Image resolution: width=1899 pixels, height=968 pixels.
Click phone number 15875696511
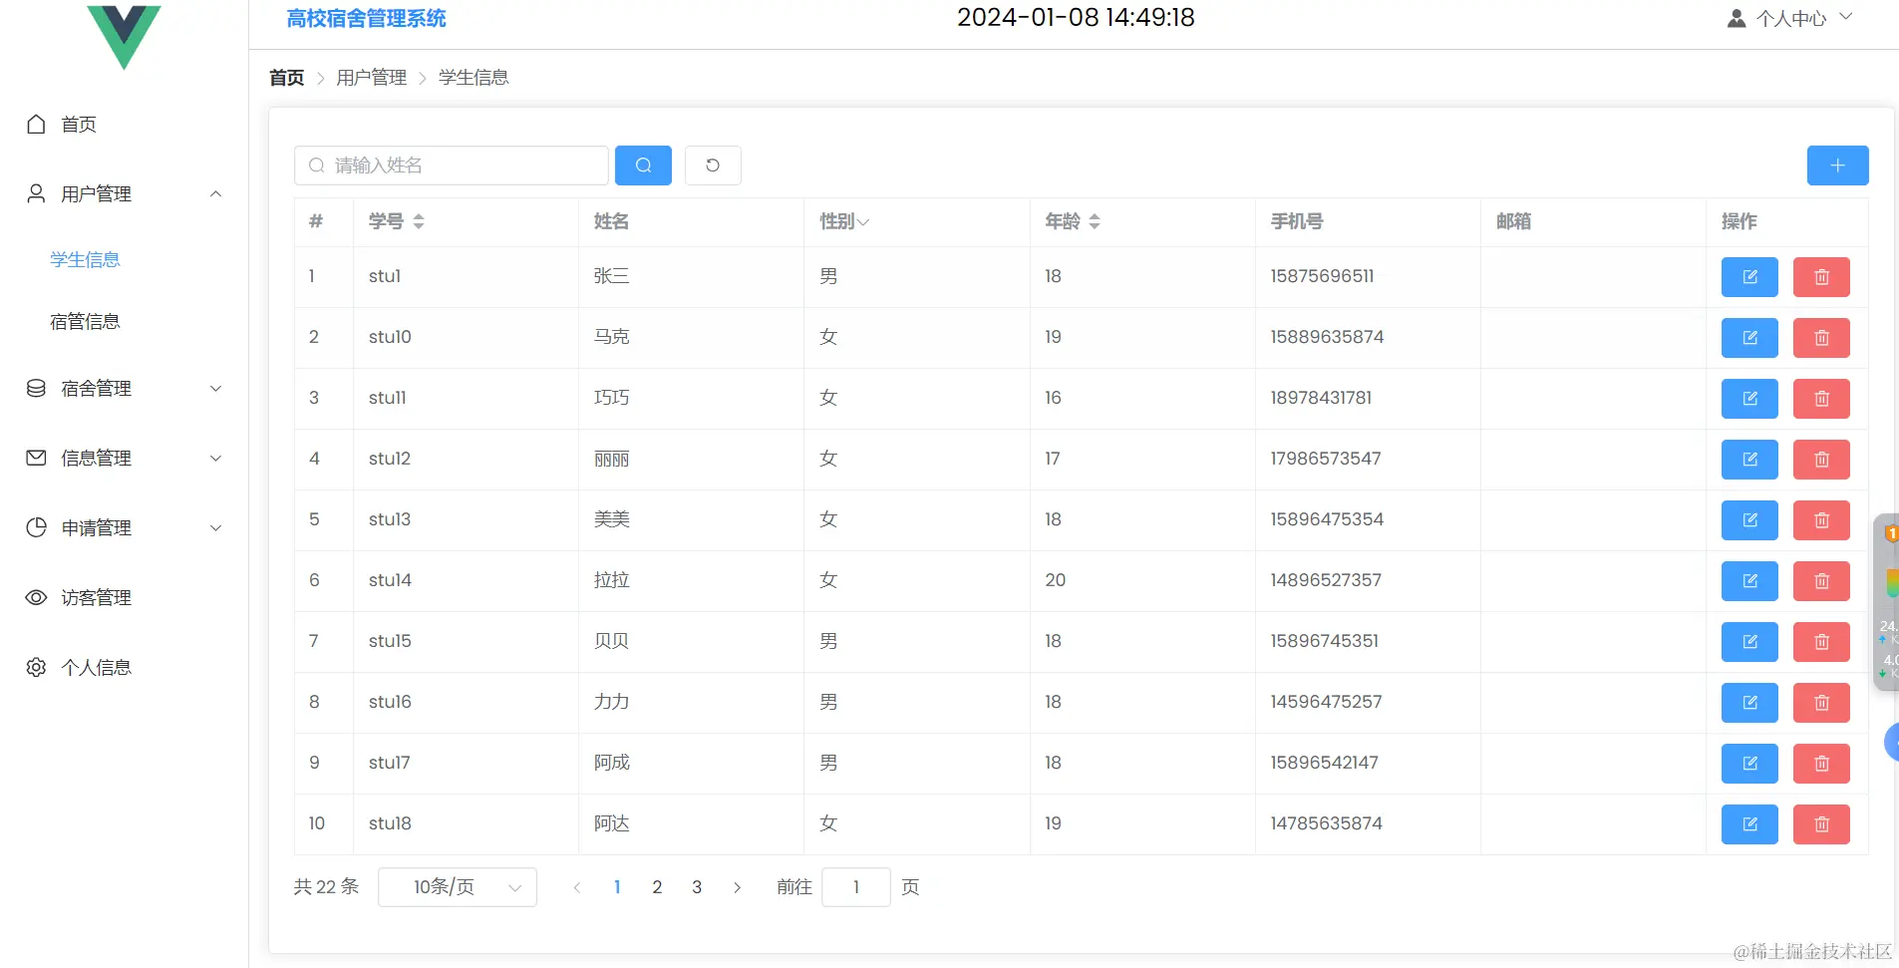pyautogui.click(x=1322, y=276)
